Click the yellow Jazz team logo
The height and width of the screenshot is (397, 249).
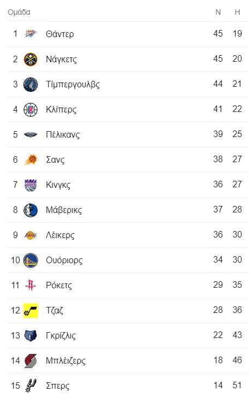31,310
